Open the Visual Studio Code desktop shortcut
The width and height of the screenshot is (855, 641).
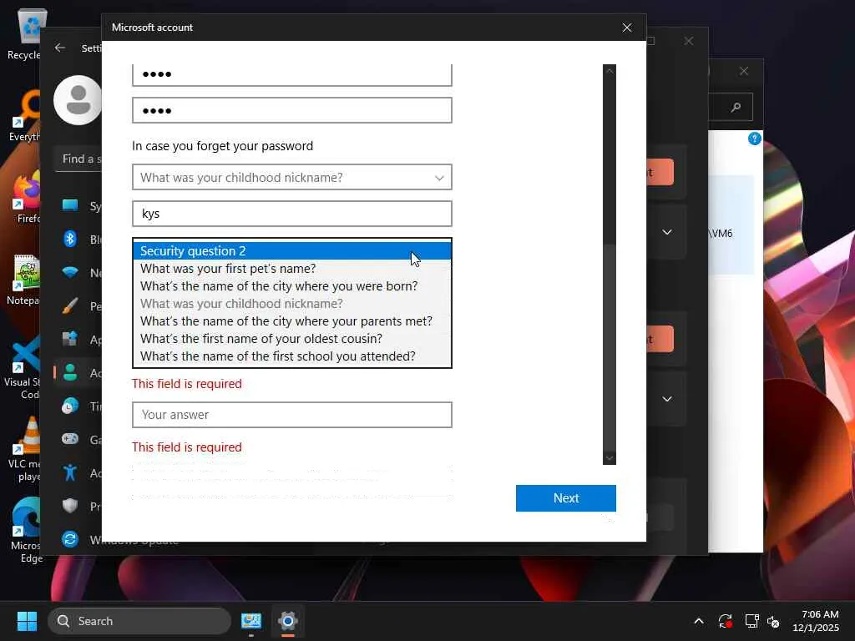[22, 368]
